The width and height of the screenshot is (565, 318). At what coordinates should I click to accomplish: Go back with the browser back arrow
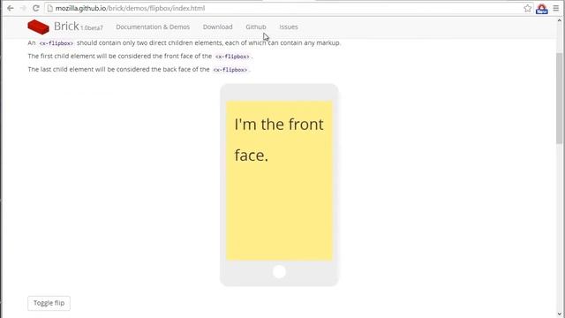(11, 8)
